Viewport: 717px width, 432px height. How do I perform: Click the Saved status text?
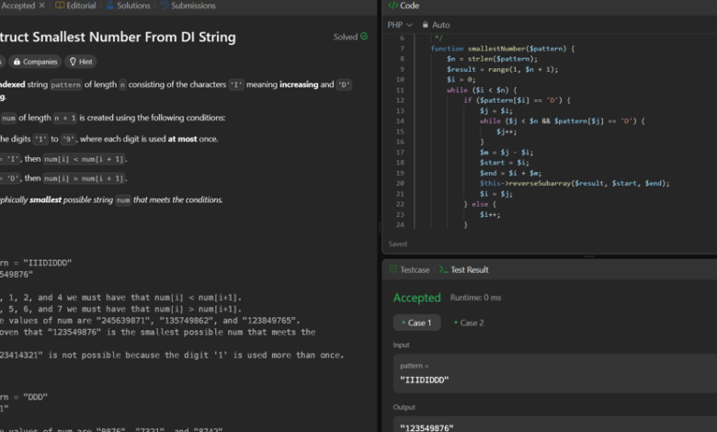[397, 244]
